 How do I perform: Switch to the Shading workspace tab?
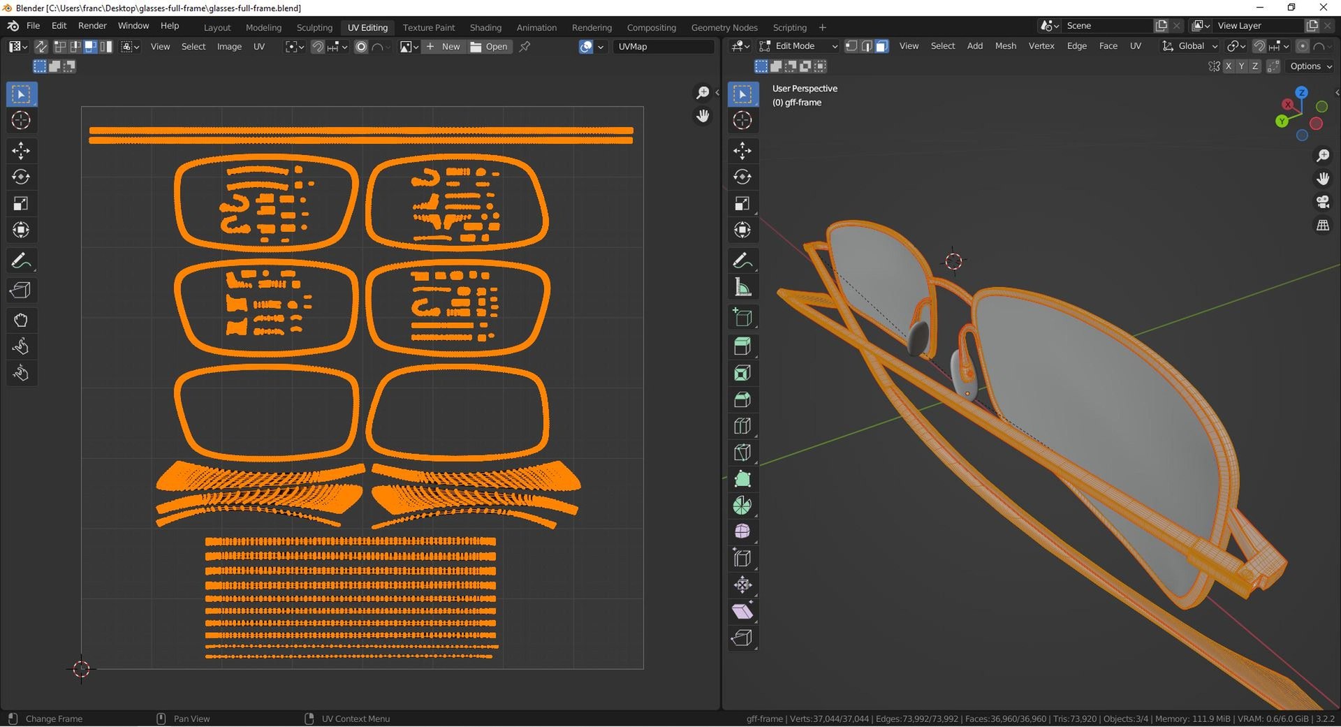pyautogui.click(x=485, y=27)
